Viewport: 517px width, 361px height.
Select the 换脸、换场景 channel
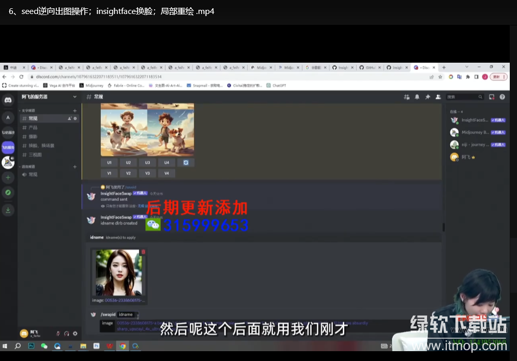coord(41,146)
